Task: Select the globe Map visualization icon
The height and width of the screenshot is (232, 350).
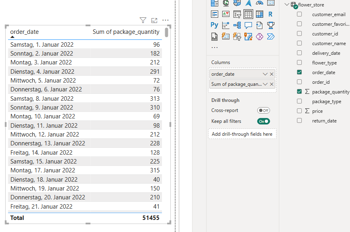Action: pyautogui.click(x=226, y=3)
